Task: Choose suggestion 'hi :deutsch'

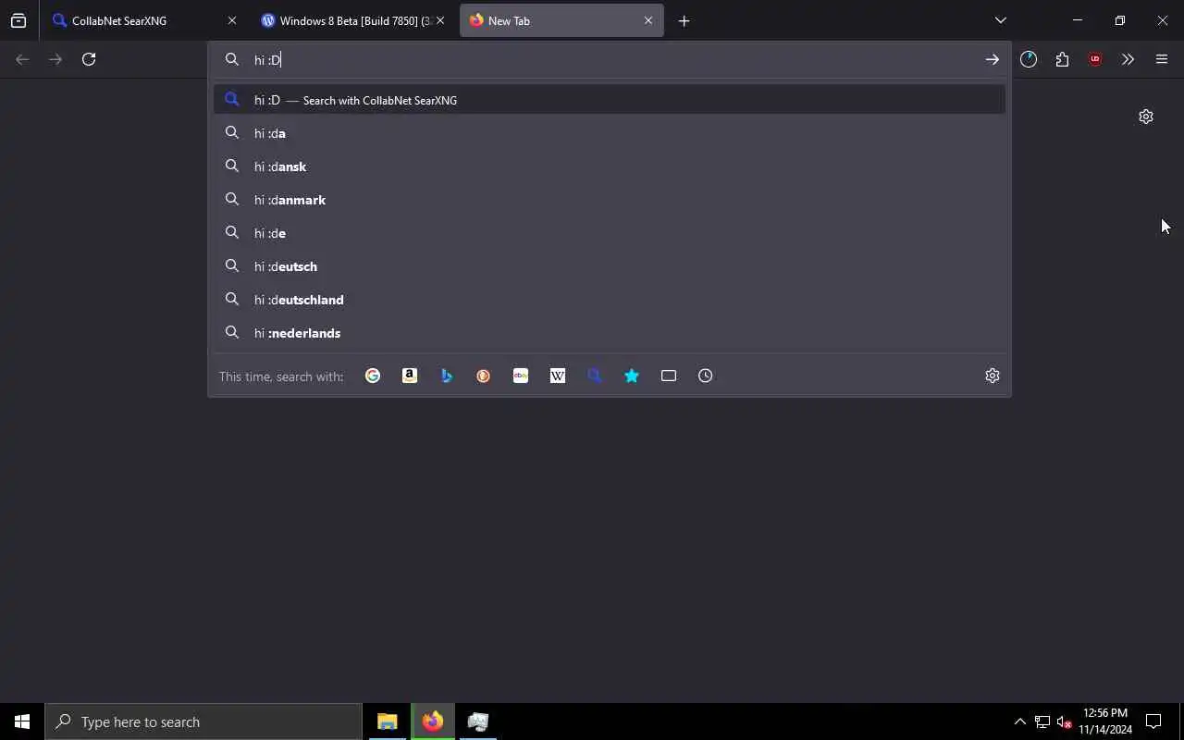Action: point(610,266)
